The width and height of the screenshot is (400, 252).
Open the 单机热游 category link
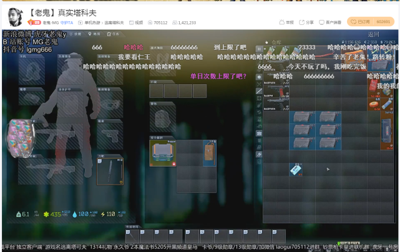click(92, 22)
